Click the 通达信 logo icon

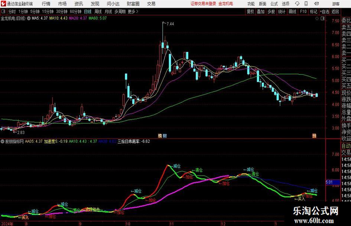point(3,4)
